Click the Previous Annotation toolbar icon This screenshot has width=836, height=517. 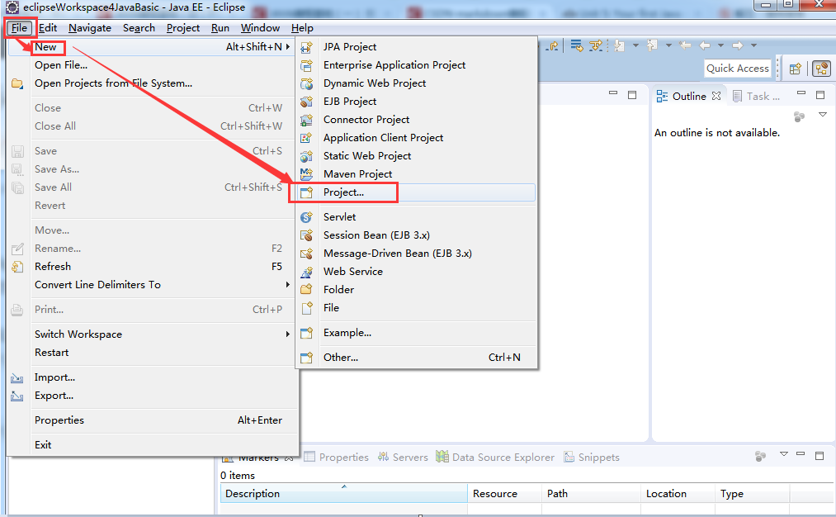click(652, 46)
